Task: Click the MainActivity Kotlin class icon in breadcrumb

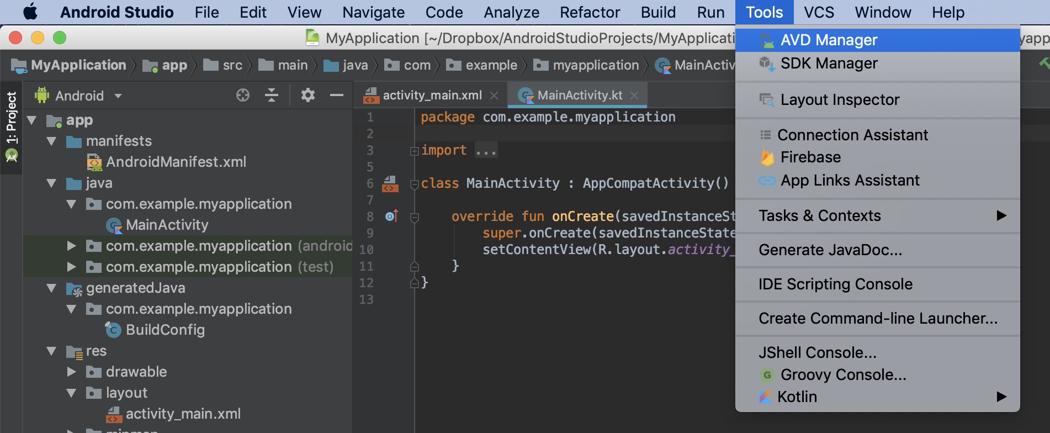Action: (x=662, y=66)
